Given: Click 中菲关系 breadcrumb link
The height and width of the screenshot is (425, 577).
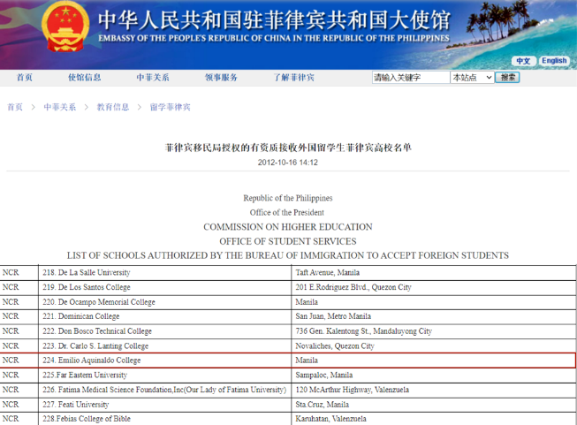Looking at the screenshot, I should point(60,107).
